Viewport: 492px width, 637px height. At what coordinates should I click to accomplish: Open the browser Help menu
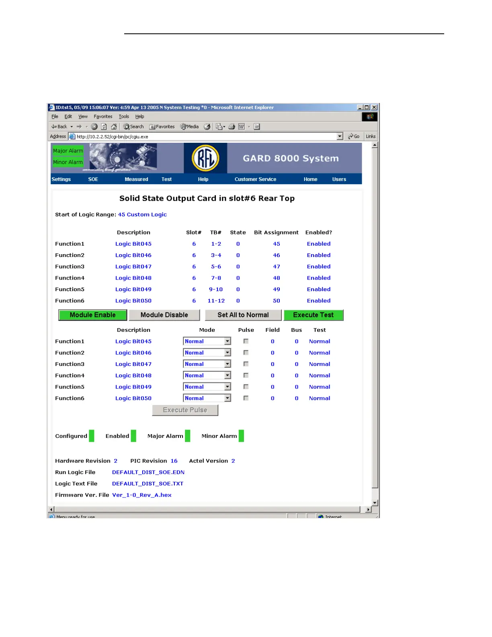pyautogui.click(x=139, y=117)
